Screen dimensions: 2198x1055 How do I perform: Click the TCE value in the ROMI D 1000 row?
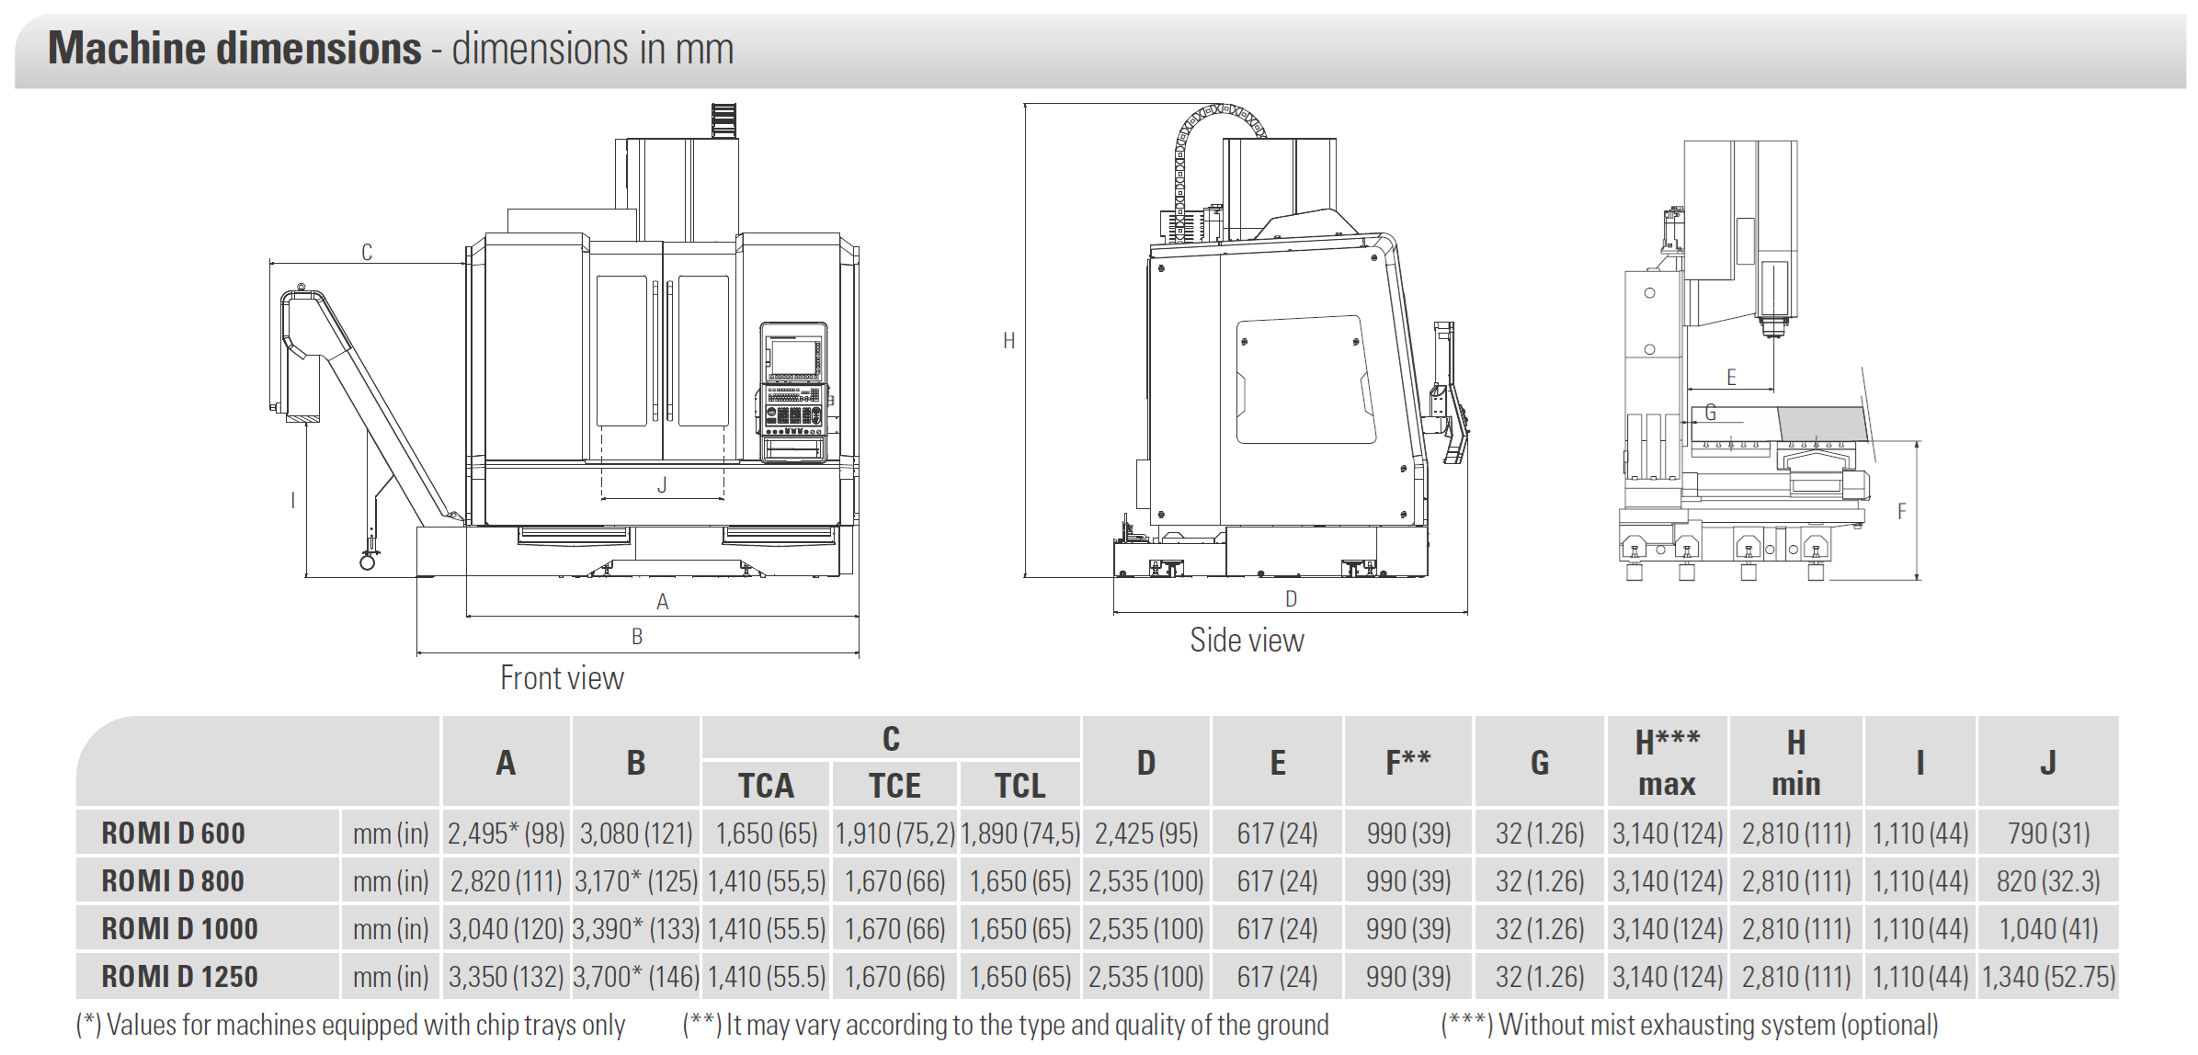point(895,929)
